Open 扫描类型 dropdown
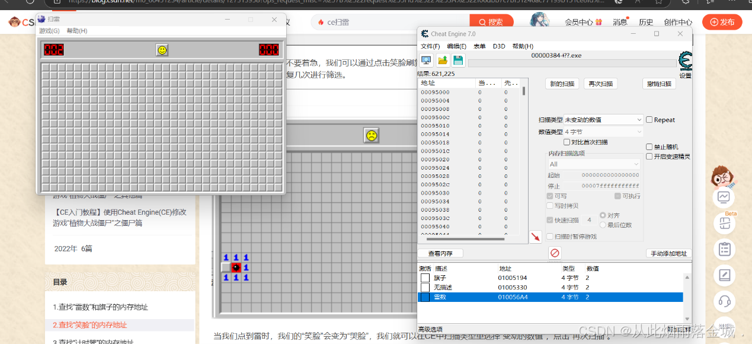 (x=603, y=120)
